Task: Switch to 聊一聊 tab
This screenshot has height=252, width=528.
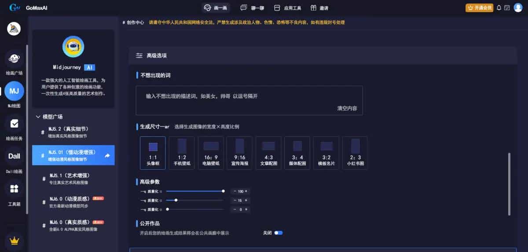Action: 252,7
